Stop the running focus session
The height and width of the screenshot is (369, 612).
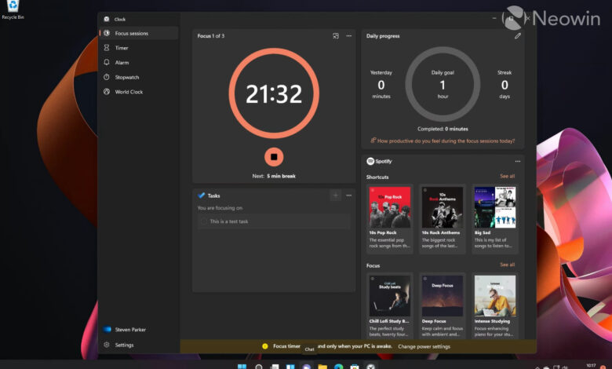tap(274, 157)
